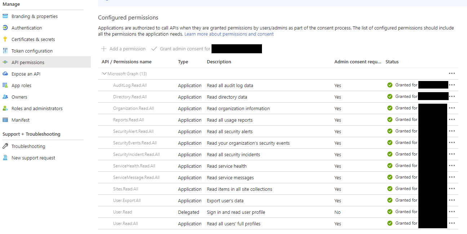Open Troubleshooting page

(x=28, y=146)
